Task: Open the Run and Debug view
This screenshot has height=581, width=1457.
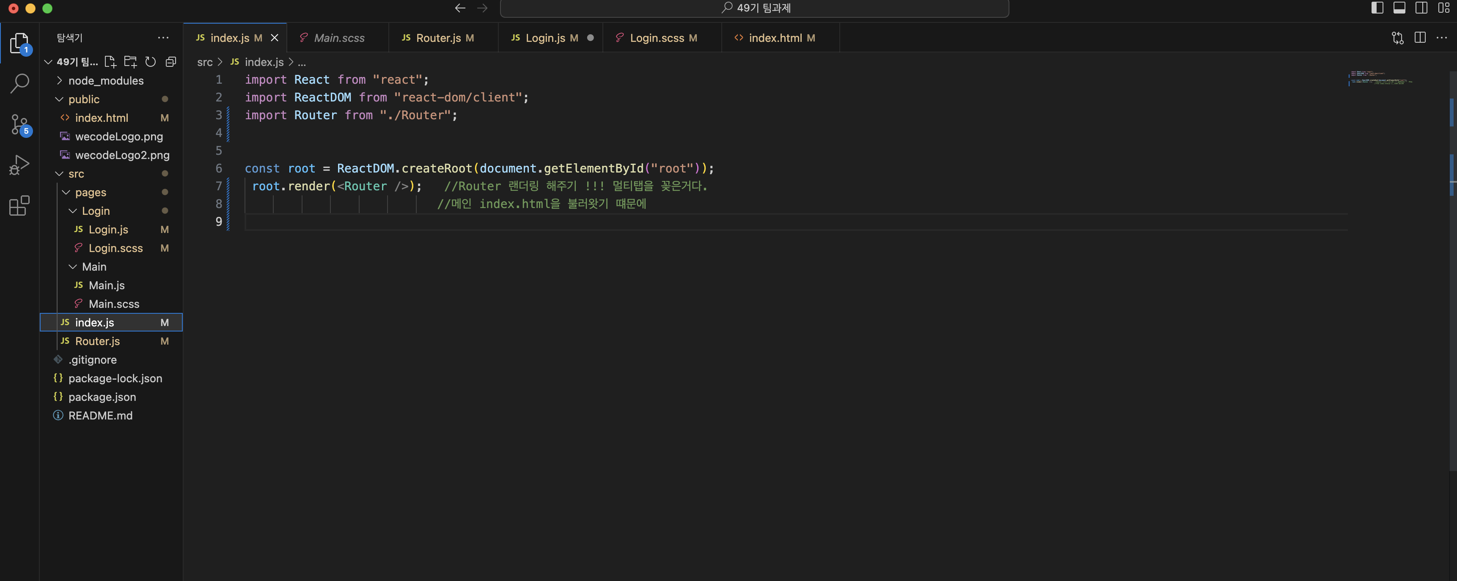Action: click(x=20, y=165)
